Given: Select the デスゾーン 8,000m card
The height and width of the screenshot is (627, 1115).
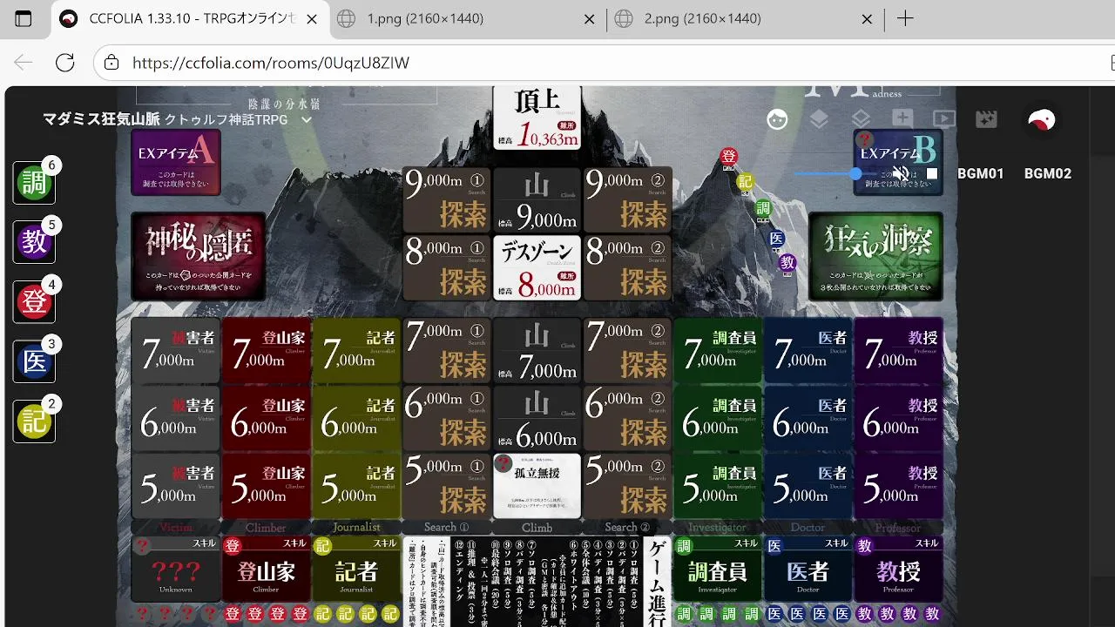Looking at the screenshot, I should [x=537, y=268].
